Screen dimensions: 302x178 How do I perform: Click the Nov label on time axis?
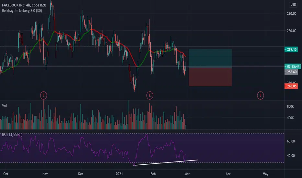click(45, 174)
